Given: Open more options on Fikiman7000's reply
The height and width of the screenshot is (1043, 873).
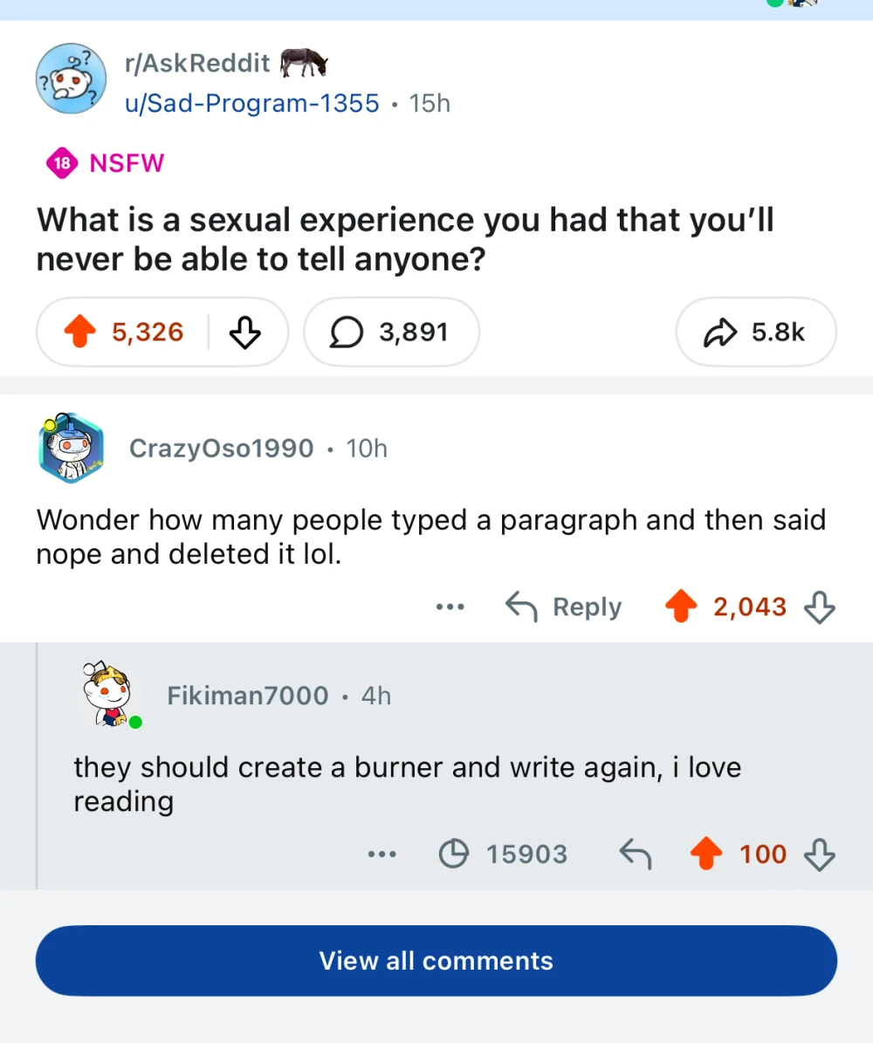Looking at the screenshot, I should click(382, 854).
